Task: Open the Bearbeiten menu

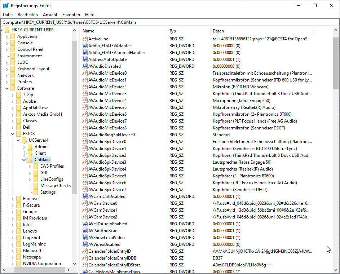Action: click(28, 15)
